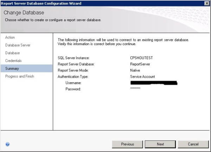Continue with the Next button
Viewport: 211px width, 152px height.
point(160,144)
